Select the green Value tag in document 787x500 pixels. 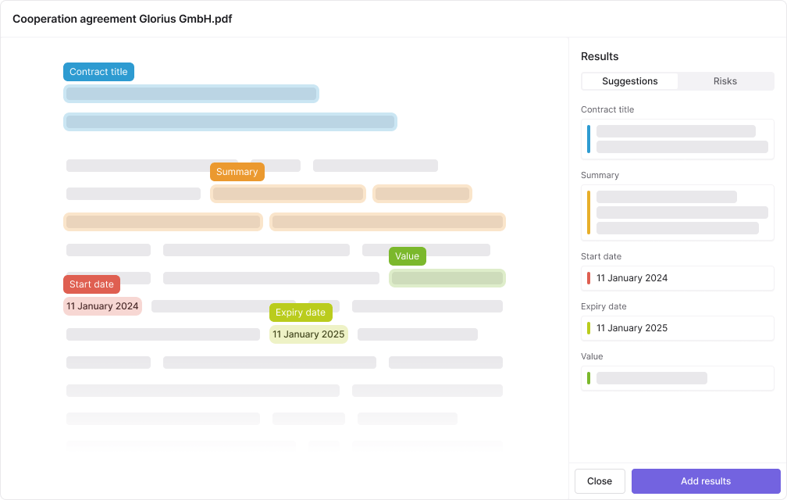coord(408,256)
